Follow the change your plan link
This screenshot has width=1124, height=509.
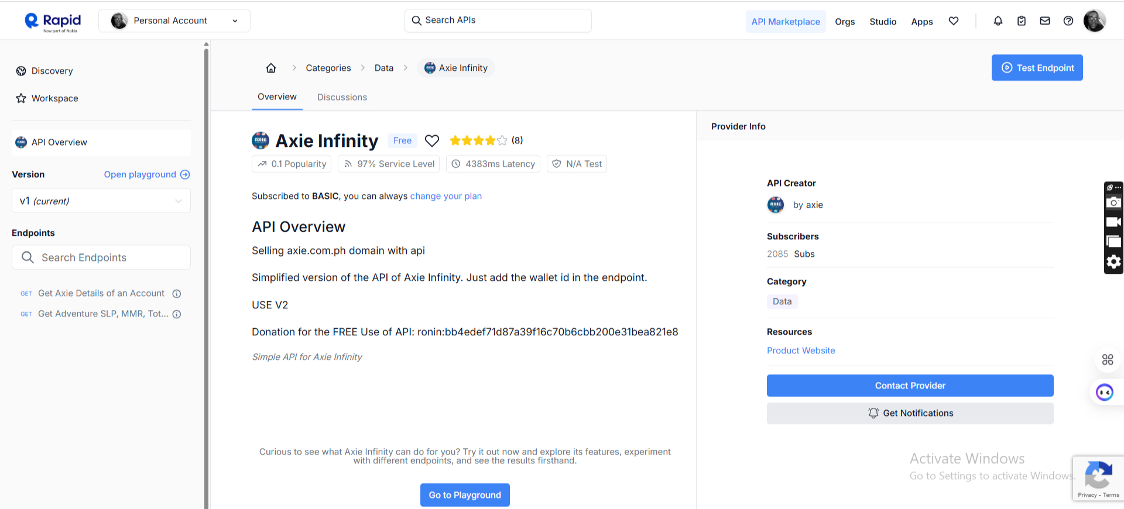446,196
